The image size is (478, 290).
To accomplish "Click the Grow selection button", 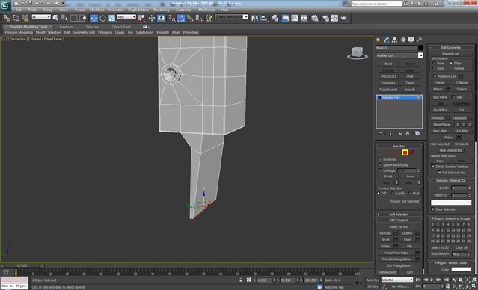I will click(x=410, y=176).
